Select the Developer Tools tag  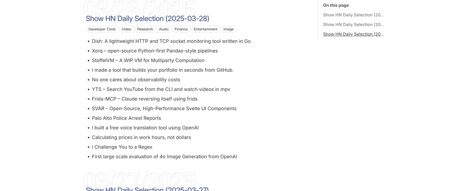(102, 29)
